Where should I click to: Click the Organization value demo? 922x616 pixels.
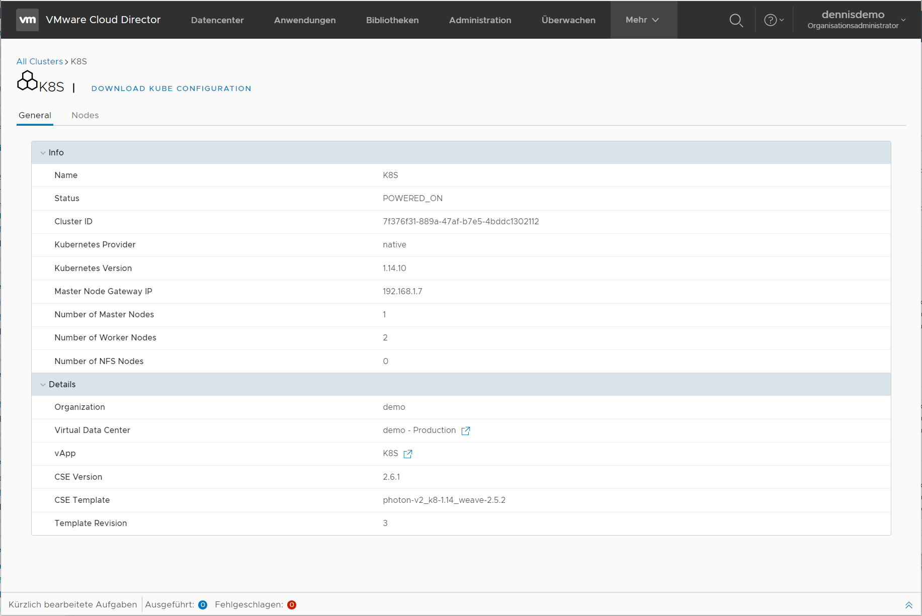coord(394,407)
